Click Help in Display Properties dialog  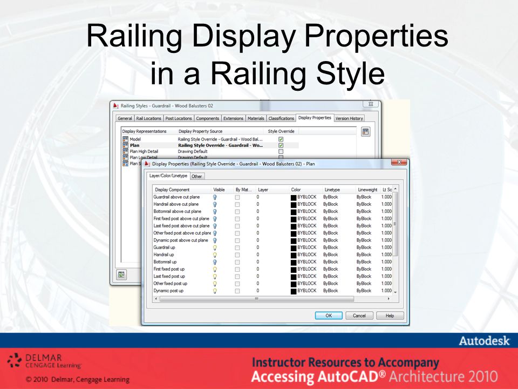pos(390,316)
